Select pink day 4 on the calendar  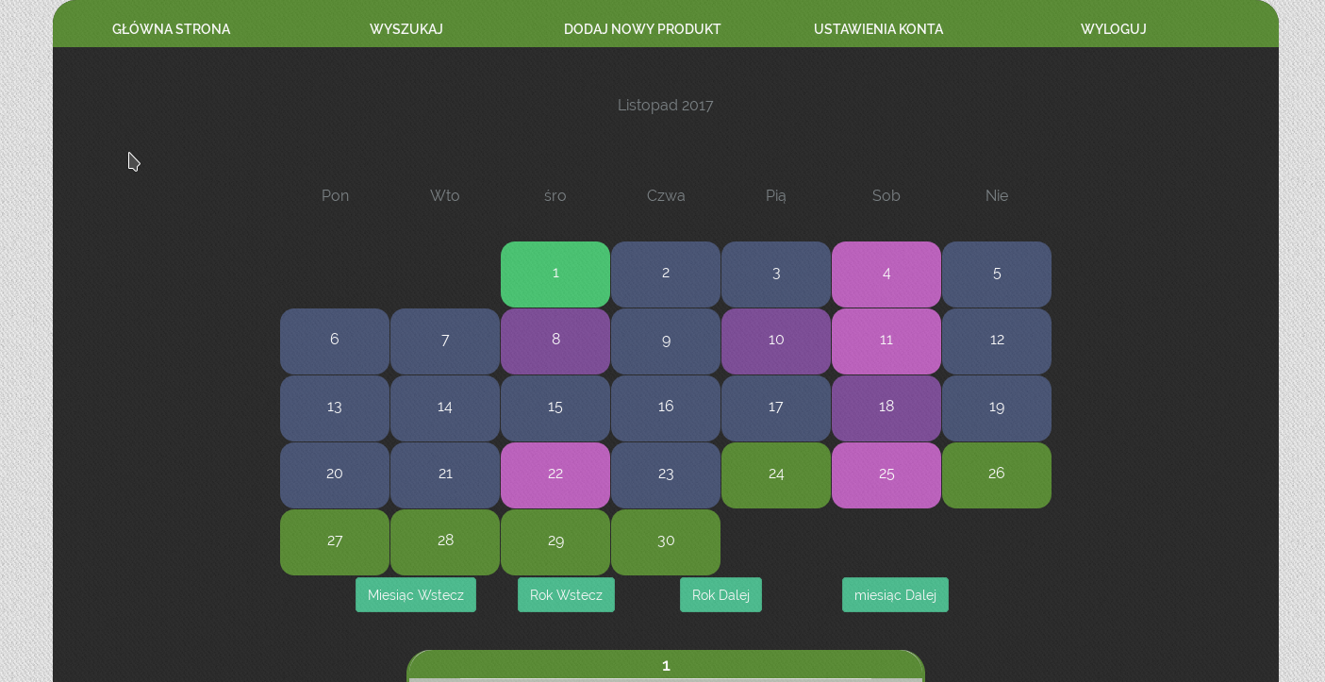coord(886,274)
